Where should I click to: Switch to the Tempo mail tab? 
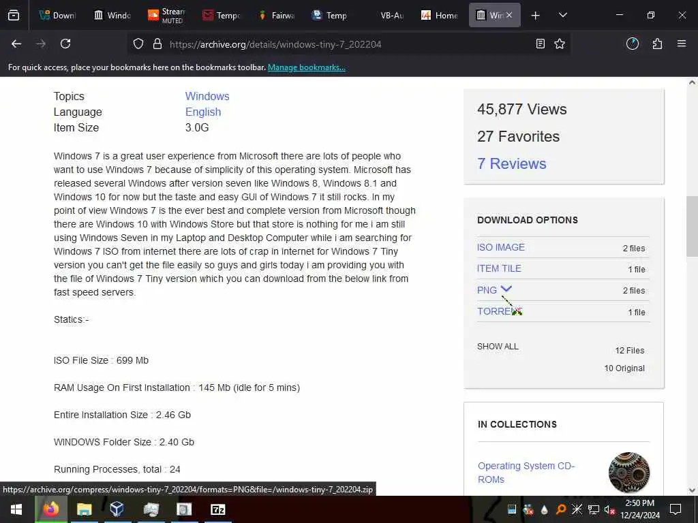[x=222, y=16]
